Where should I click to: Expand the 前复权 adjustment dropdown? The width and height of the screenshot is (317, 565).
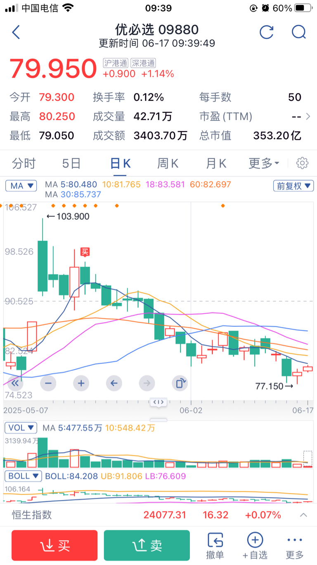(293, 186)
